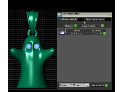123x92 pixels.
Task: Click the Round shape cell
Action: 77,31
